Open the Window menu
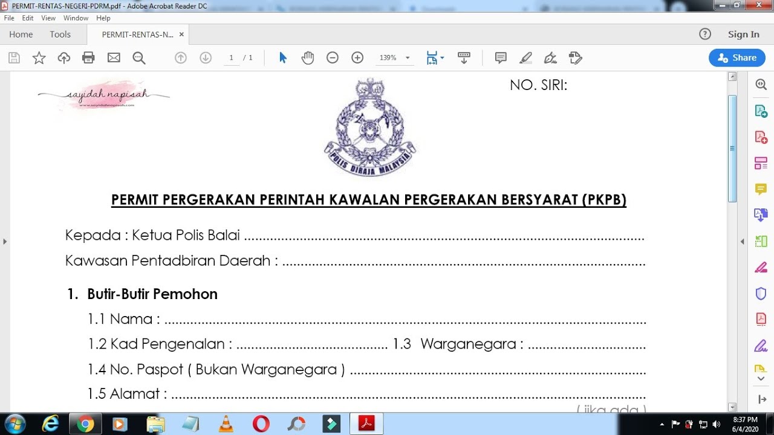 click(x=76, y=18)
